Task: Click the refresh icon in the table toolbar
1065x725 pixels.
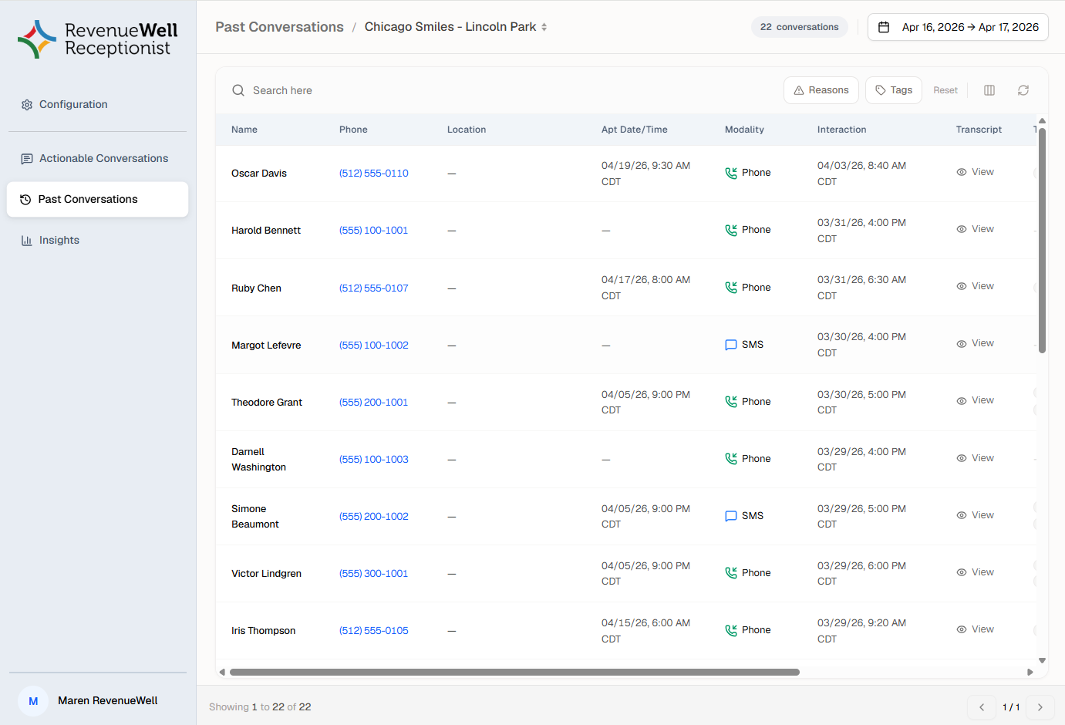Action: 1023,90
